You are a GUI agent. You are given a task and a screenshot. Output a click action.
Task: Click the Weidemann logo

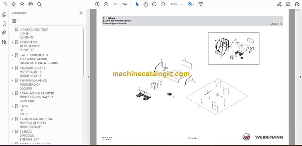point(263,137)
